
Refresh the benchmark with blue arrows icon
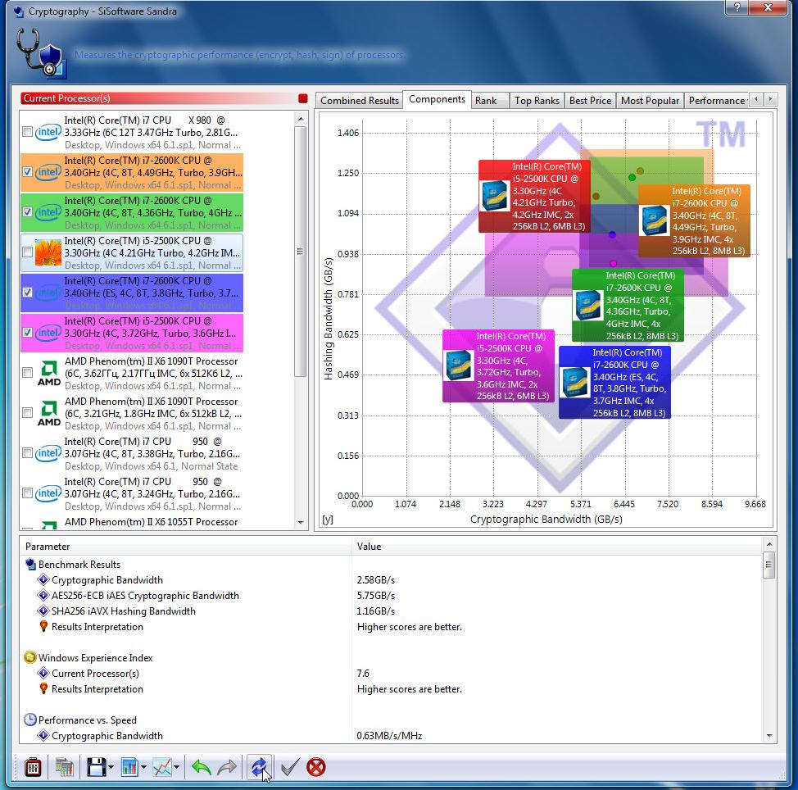pos(259,767)
